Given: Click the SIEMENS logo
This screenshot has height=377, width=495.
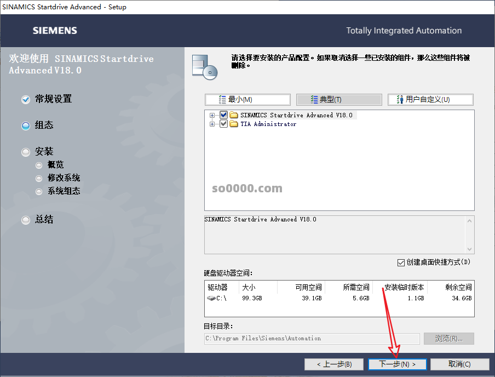Looking at the screenshot, I should 55,30.
